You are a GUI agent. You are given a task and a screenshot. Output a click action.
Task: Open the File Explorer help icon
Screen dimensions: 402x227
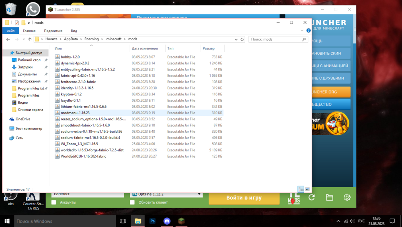308,31
